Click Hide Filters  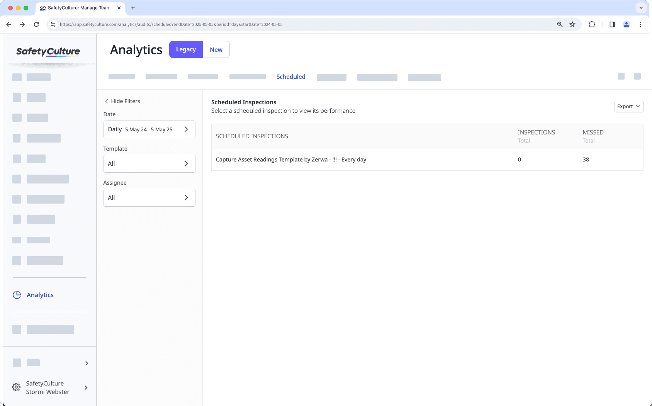click(122, 101)
